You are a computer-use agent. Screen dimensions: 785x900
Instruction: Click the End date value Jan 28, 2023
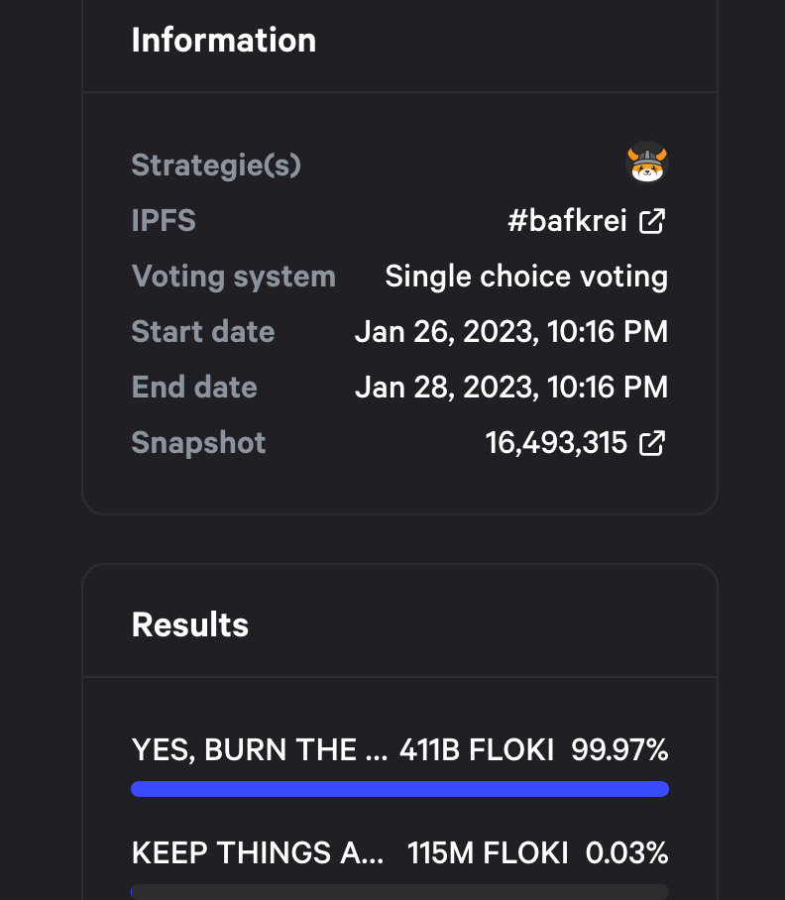pos(511,387)
